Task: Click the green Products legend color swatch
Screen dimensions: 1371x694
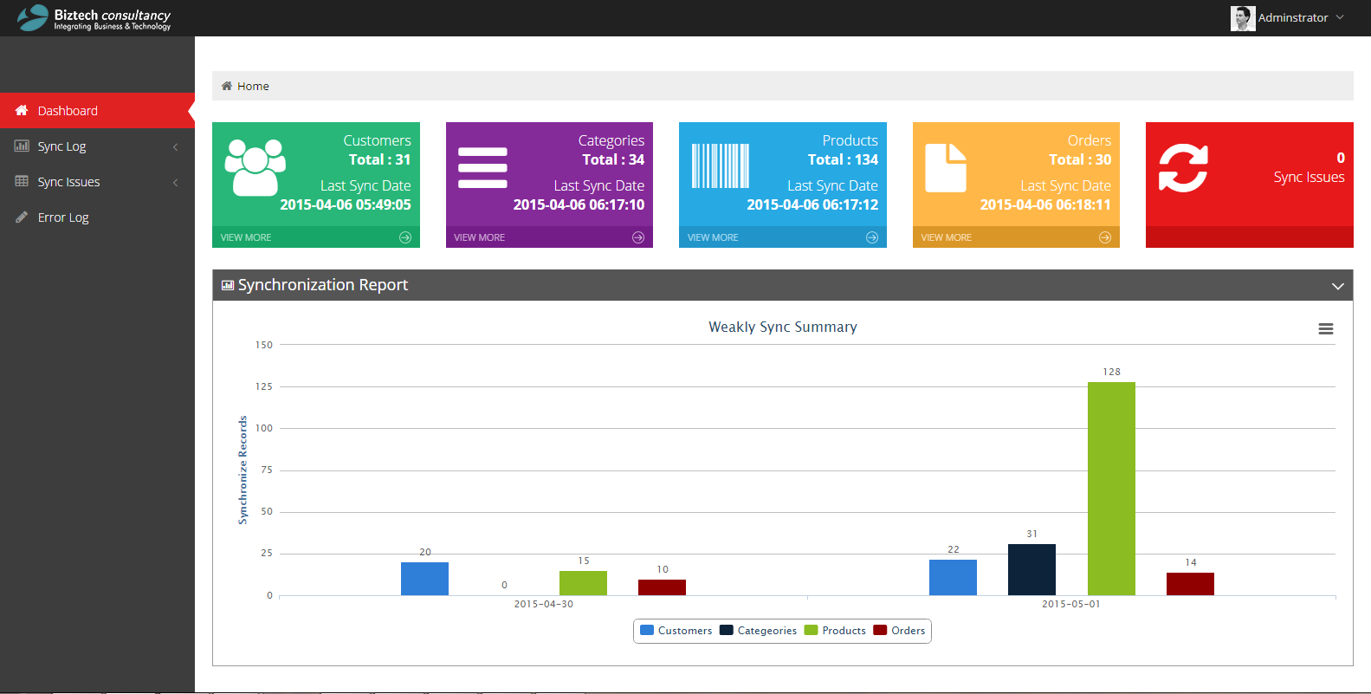Action: tap(811, 630)
